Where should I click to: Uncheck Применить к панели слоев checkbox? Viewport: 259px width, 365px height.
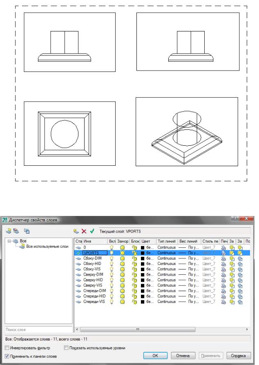(x=7, y=356)
